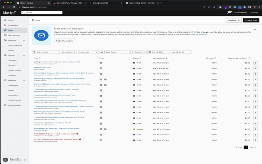The image size is (262, 164).
Task: Open Conversations in the sidebar
Action: click(x=14, y=105)
